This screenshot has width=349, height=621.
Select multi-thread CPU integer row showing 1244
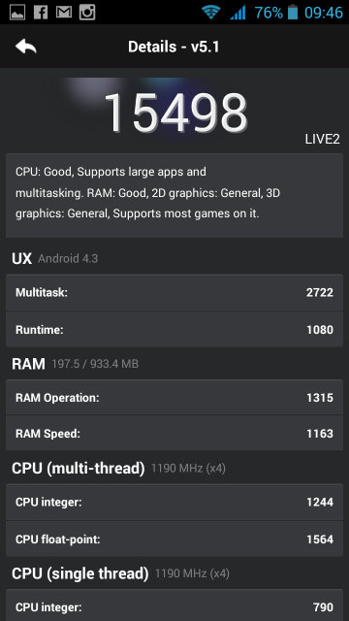[174, 503]
